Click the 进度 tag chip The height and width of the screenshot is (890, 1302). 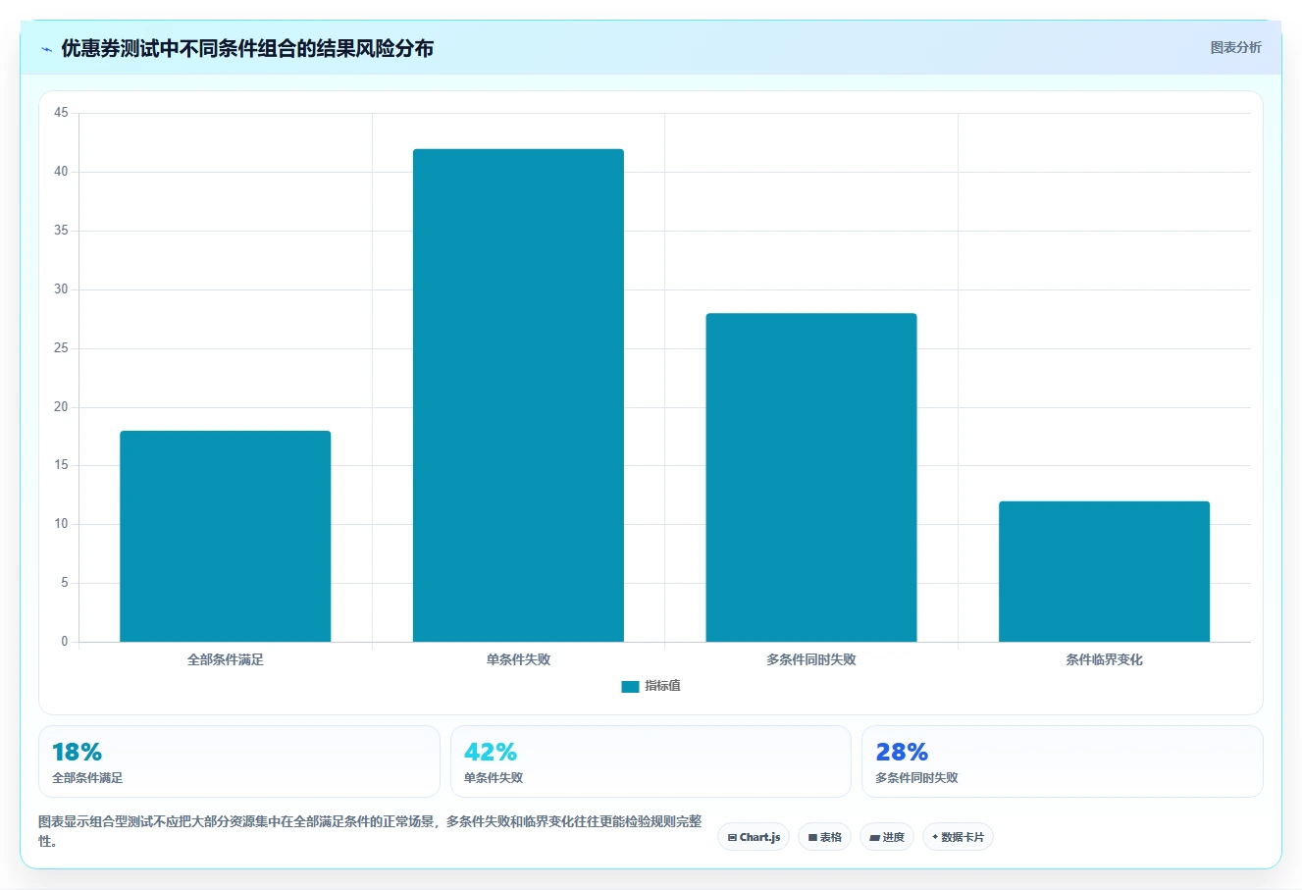click(x=886, y=837)
